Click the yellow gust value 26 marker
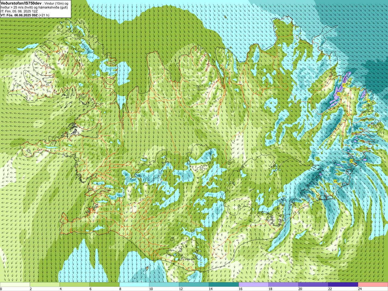This screenshot has width=388, height=291. pyautogui.click(x=335, y=181)
